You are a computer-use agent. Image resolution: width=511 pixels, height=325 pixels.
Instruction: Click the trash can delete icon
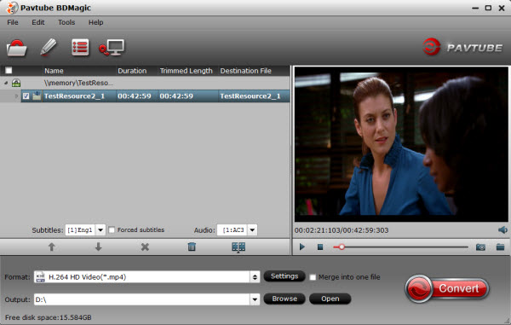(192, 247)
